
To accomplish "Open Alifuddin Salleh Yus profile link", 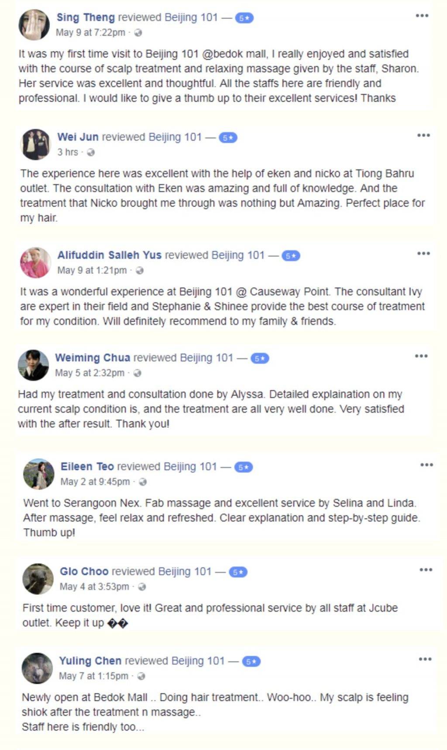I will [x=109, y=255].
